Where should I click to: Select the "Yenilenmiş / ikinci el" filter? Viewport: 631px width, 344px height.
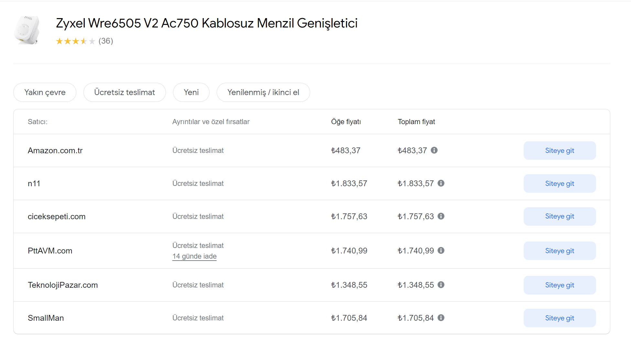coord(263,92)
